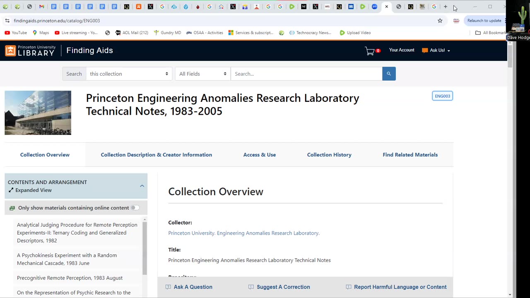Screen dimensions: 530x298
Task: Open Expanded View link
Action: coord(30,190)
